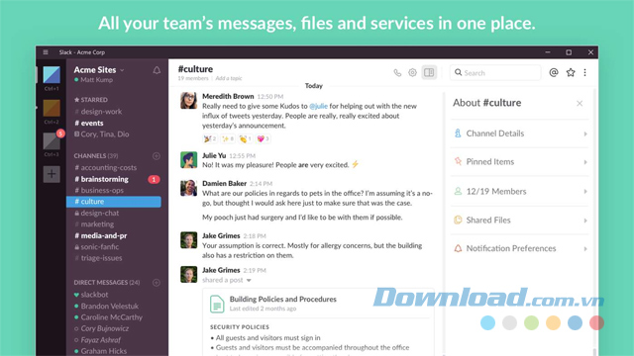This screenshot has width=634, height=356.
Task: Click the sparkles reaction
Action: 228,138
